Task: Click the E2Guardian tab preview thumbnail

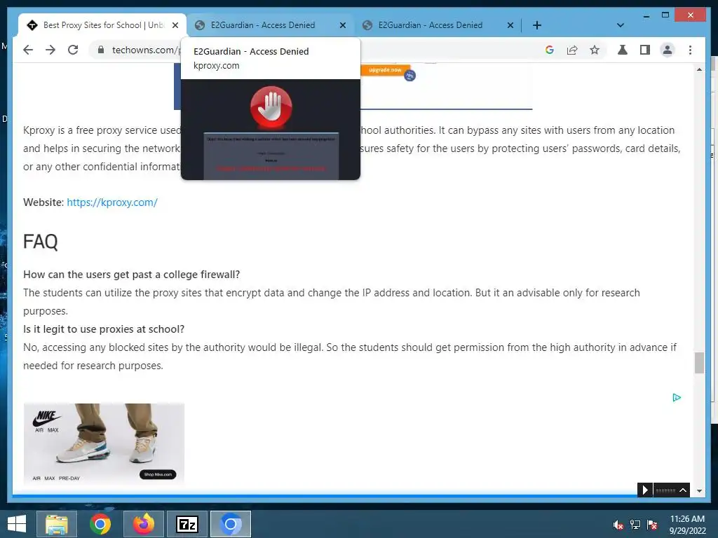Action: tap(271, 130)
